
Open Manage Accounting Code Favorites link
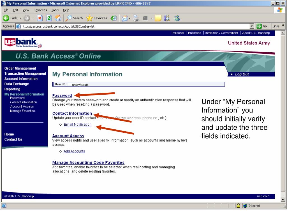tap(88, 162)
